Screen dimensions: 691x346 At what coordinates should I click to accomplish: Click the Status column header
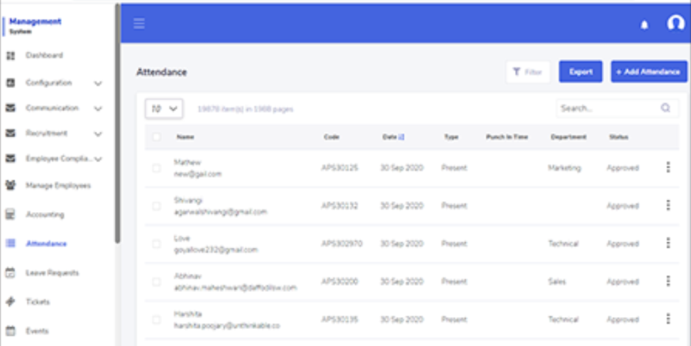click(x=618, y=137)
